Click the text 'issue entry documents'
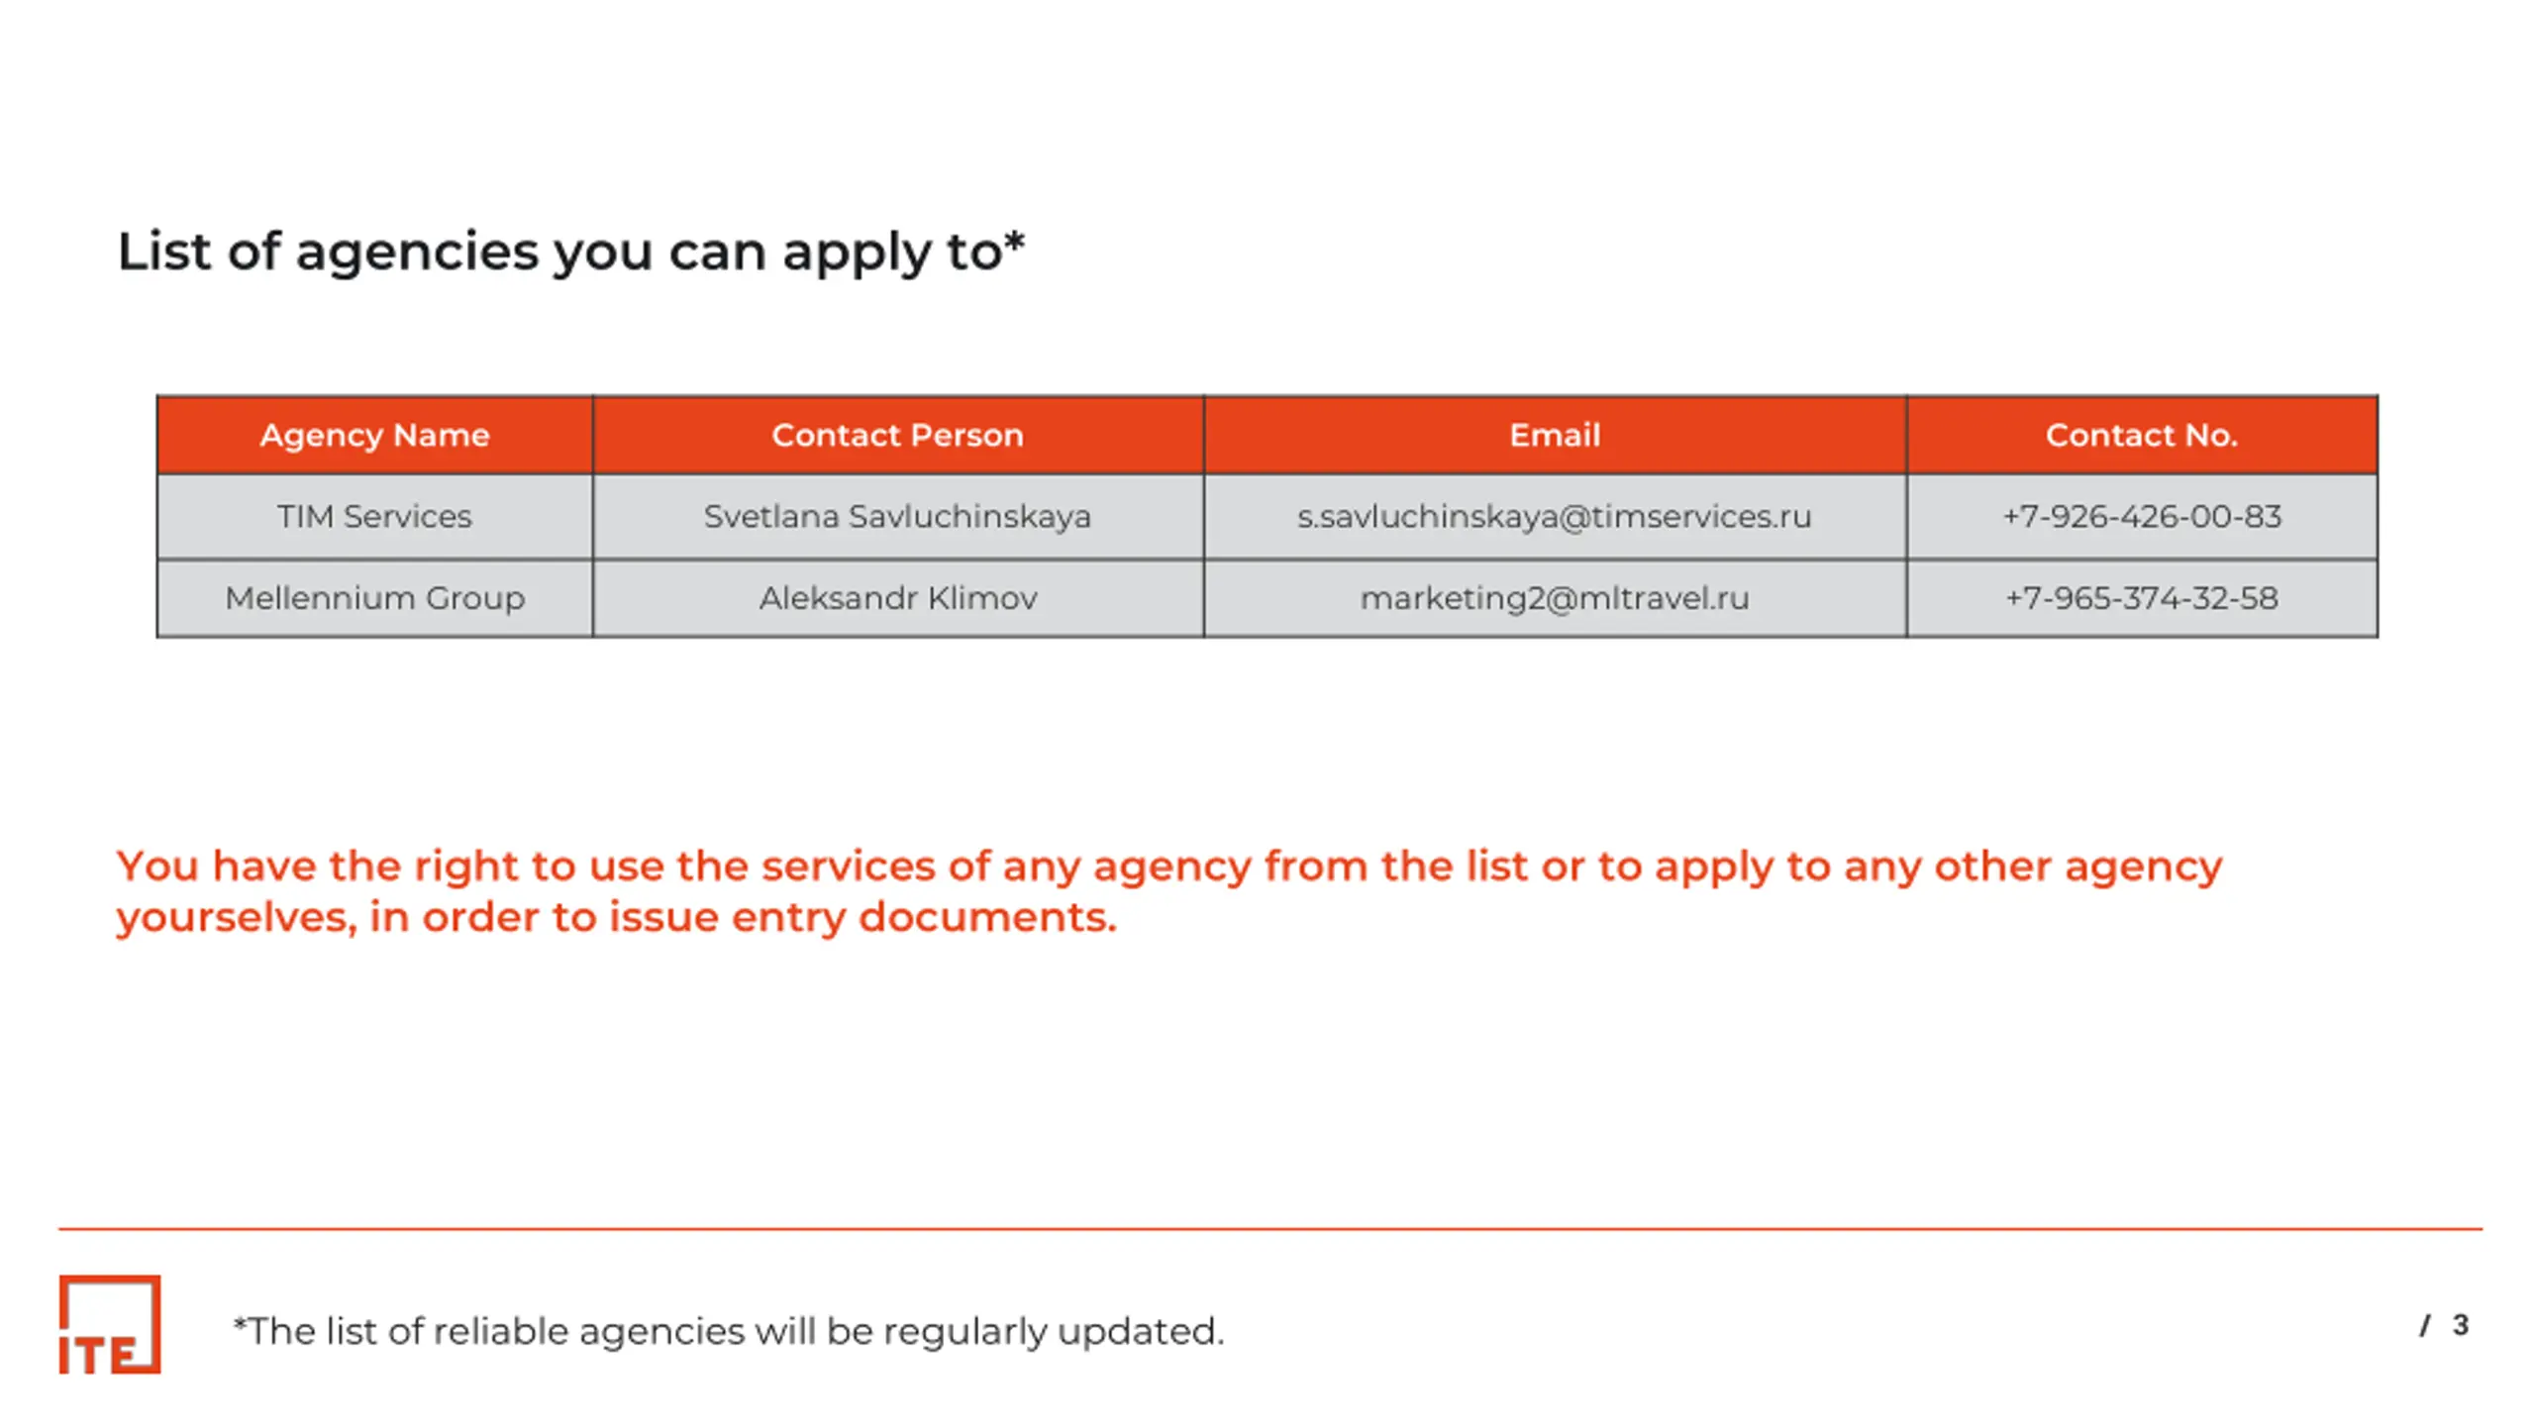This screenshot has width=2535, height=1426. 862,917
